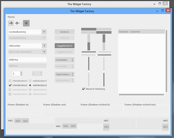Select radiobutton1 option
This screenshot has height=138, width=174.
pos(30,81)
